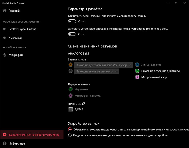Open Информация page at sidebar bottom
This screenshot has height=148, width=189.
tap(17, 144)
